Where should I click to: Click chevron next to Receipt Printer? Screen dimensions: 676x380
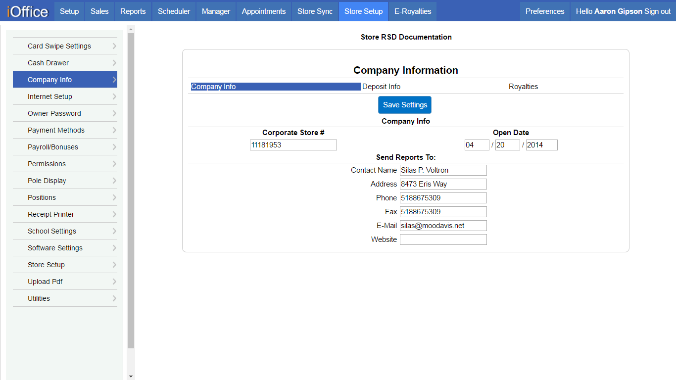click(114, 214)
